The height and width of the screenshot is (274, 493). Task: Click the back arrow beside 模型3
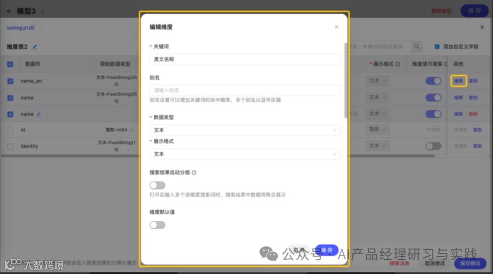click(9, 11)
